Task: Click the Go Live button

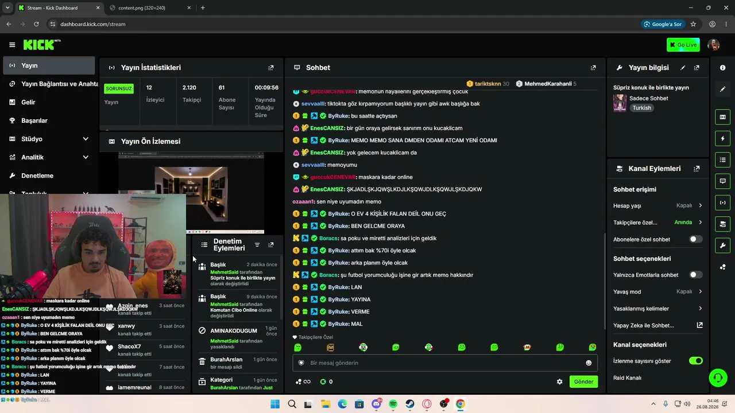Action: coord(683,45)
